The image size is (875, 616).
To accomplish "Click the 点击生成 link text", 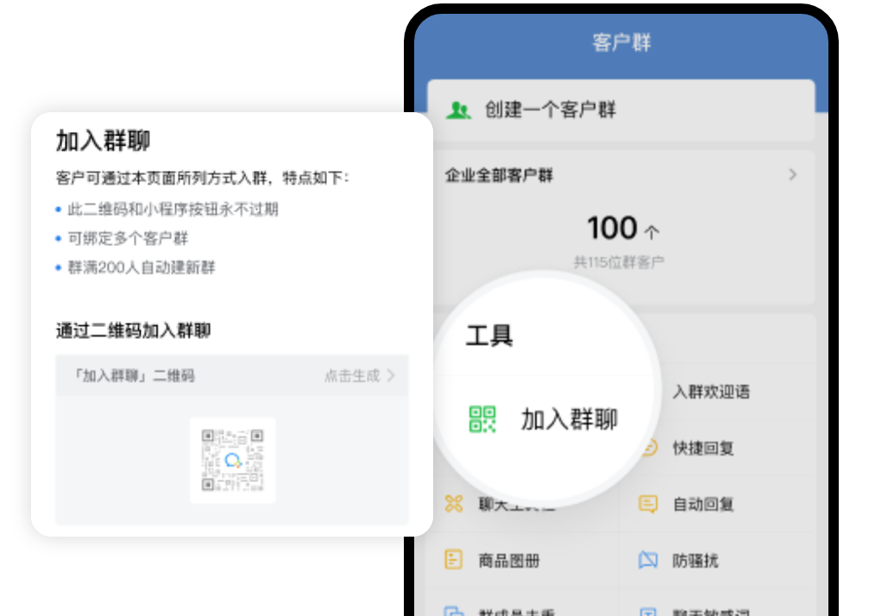I will click(351, 375).
